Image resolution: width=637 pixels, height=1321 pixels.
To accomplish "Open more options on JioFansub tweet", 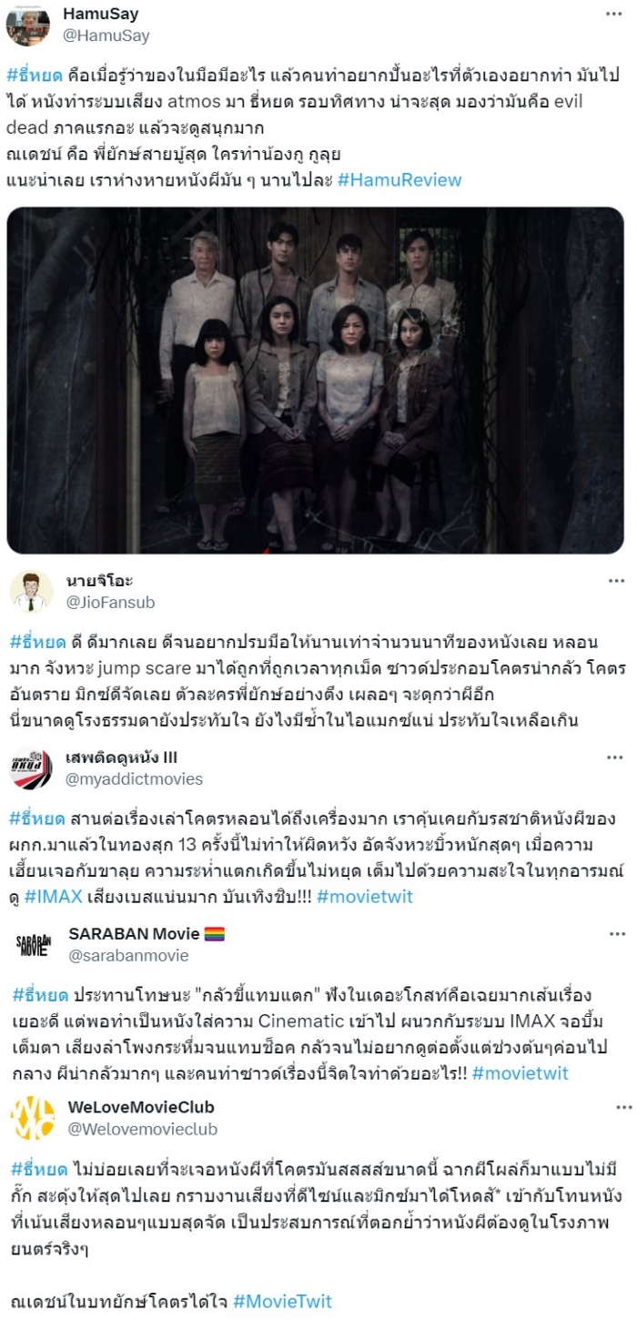I will point(616,581).
